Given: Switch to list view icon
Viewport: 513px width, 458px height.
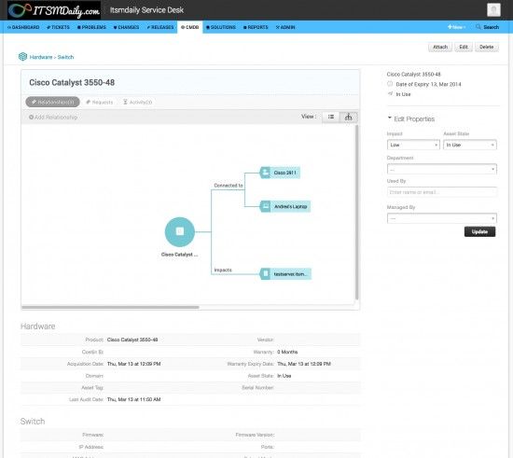Looking at the screenshot, I should coord(331,117).
